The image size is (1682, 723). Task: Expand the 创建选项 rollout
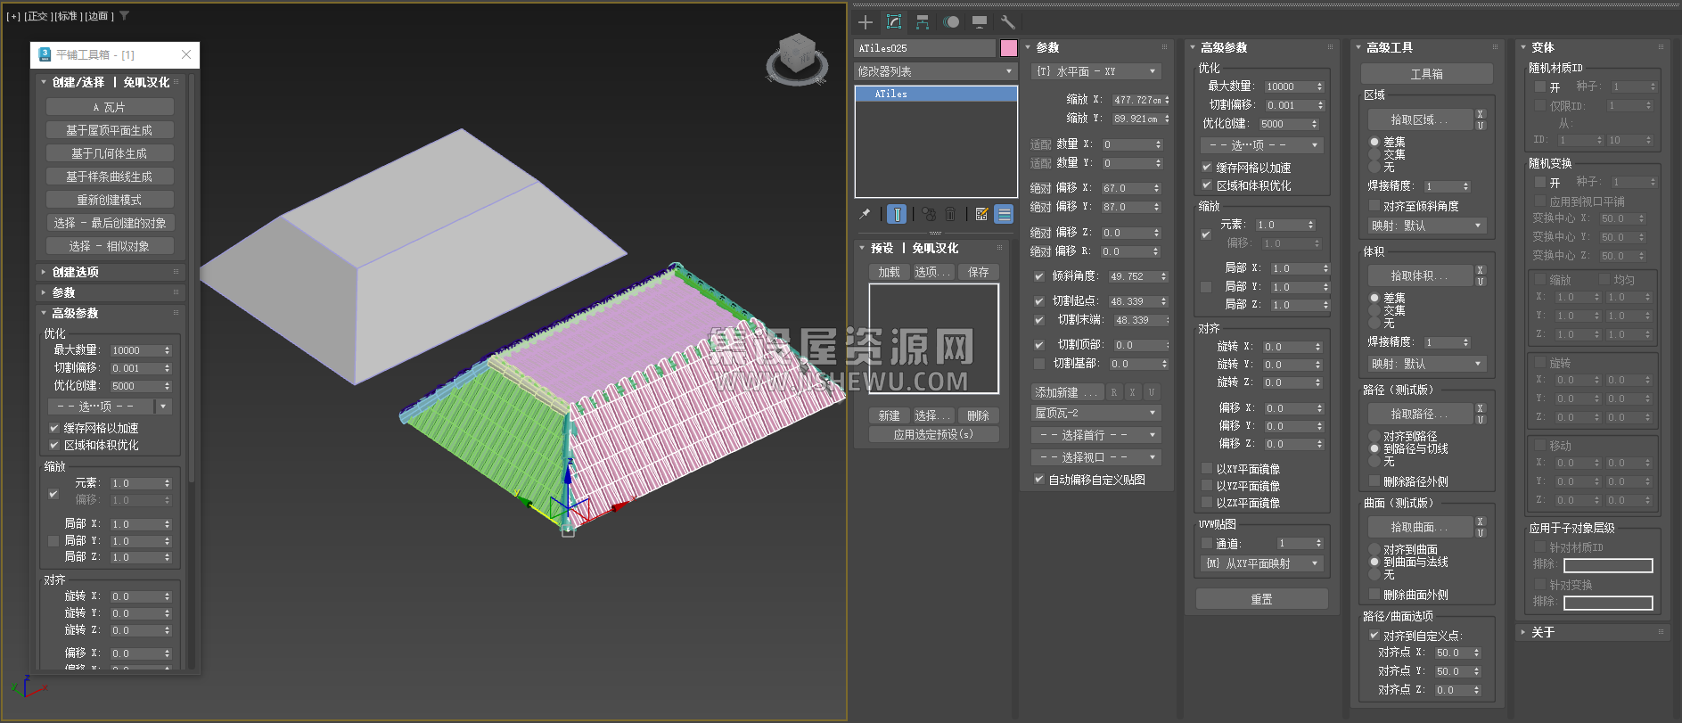click(x=111, y=272)
